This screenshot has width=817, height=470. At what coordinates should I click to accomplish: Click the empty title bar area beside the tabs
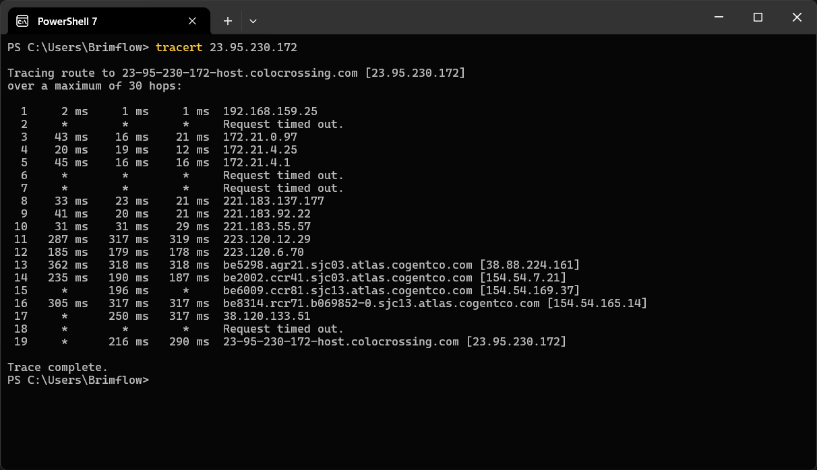coord(472,18)
